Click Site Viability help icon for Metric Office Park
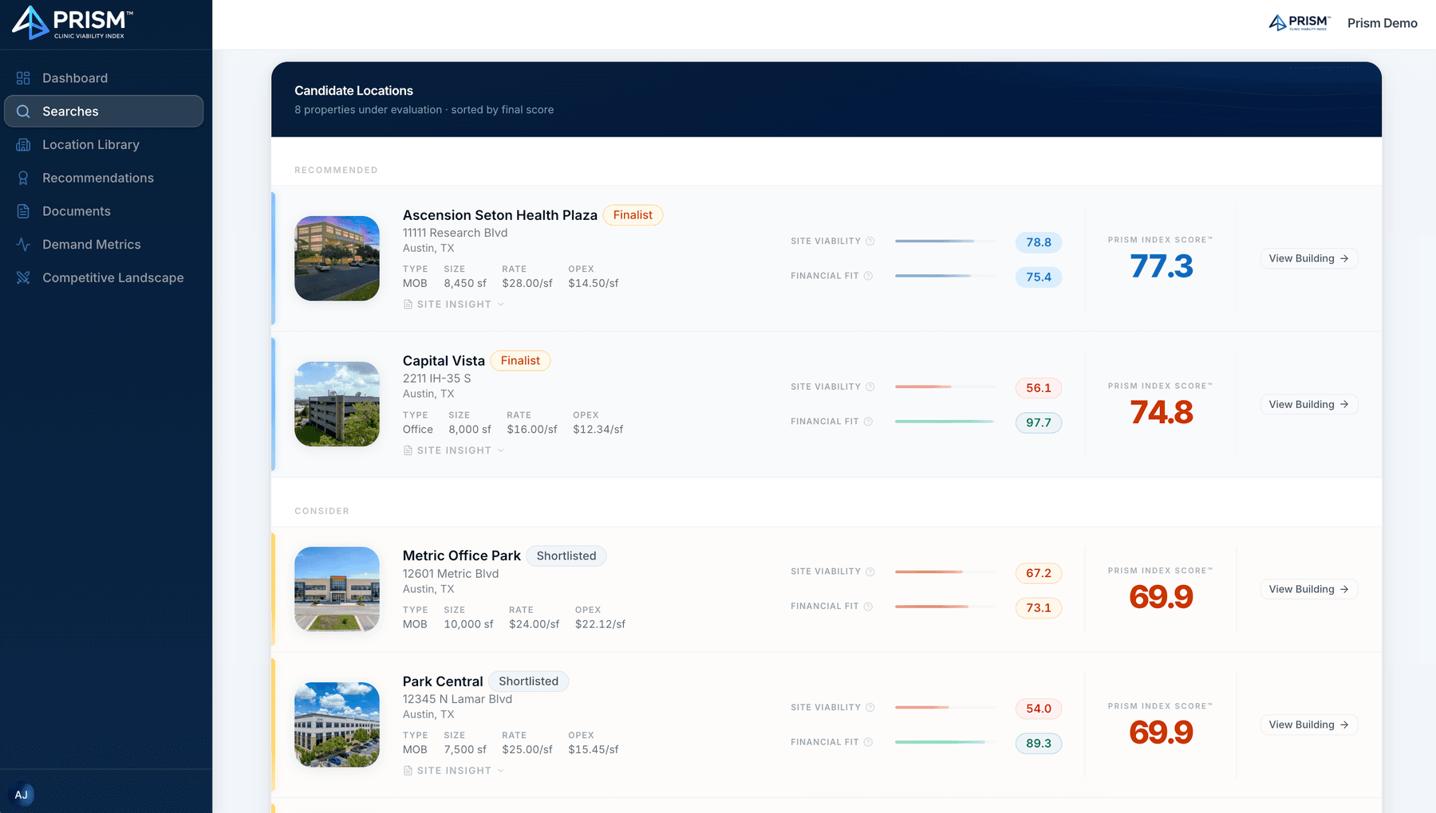The height and width of the screenshot is (813, 1436). (x=870, y=572)
